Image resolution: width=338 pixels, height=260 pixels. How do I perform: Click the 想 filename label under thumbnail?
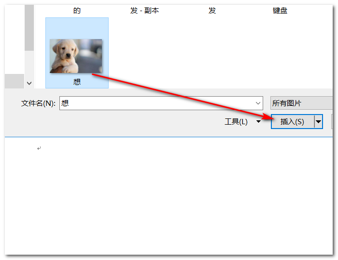click(77, 82)
